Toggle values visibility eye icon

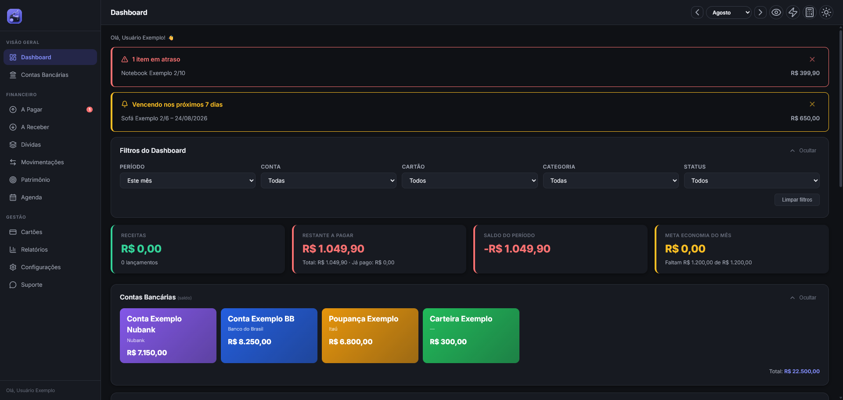[776, 12]
